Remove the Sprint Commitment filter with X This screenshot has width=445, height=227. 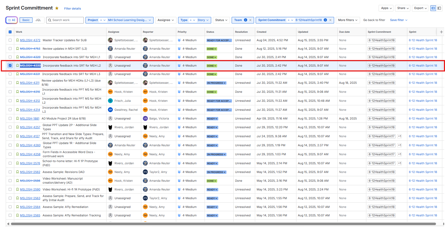pos(330,20)
